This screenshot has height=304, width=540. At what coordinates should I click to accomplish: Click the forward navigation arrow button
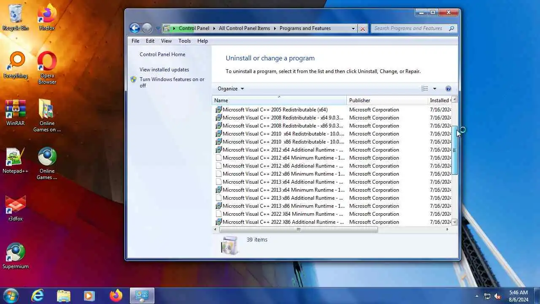(147, 28)
